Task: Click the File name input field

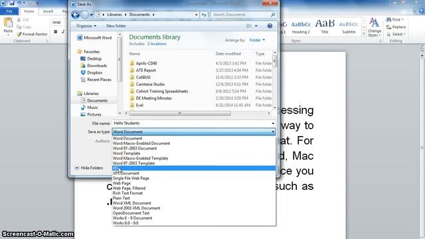Action: pyautogui.click(x=191, y=123)
